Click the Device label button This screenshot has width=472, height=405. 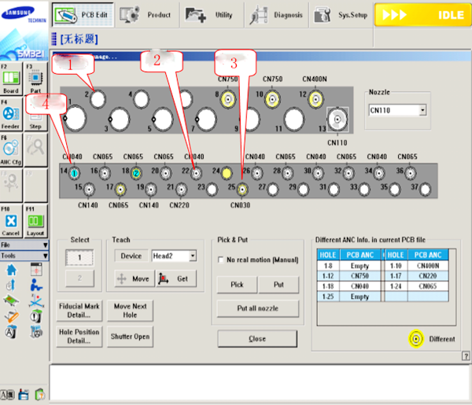click(131, 256)
